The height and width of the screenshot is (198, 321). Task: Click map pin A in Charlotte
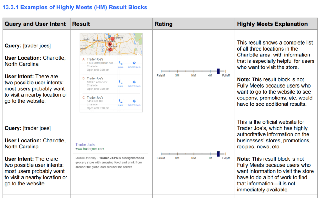110,44
